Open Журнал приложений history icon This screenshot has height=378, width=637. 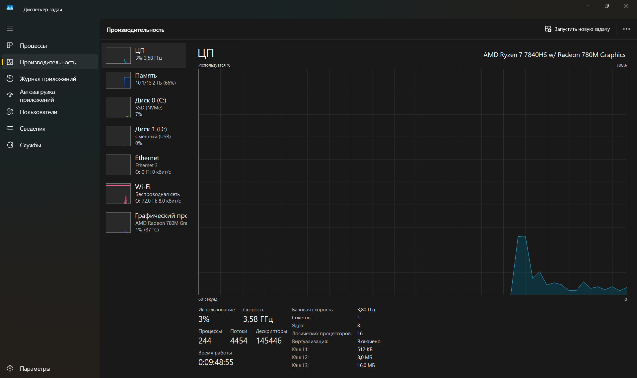pos(10,79)
